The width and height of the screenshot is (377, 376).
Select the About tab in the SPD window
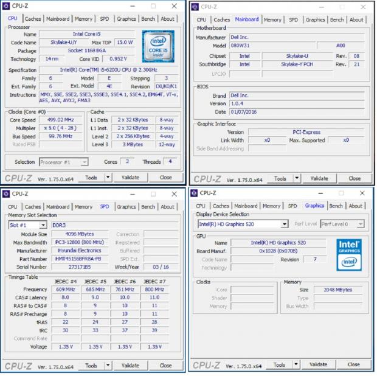167,207
